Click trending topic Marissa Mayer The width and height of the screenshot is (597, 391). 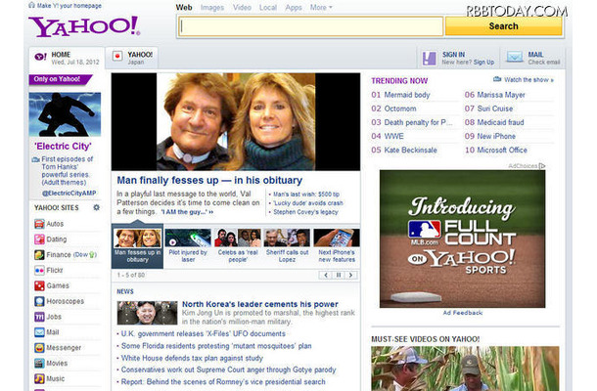pyautogui.click(x=501, y=95)
